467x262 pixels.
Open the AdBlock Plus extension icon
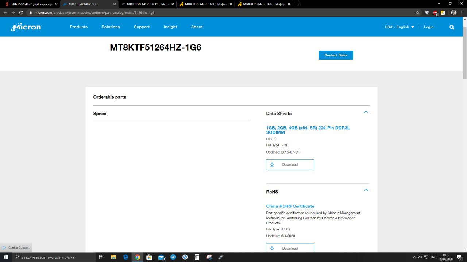click(435, 13)
